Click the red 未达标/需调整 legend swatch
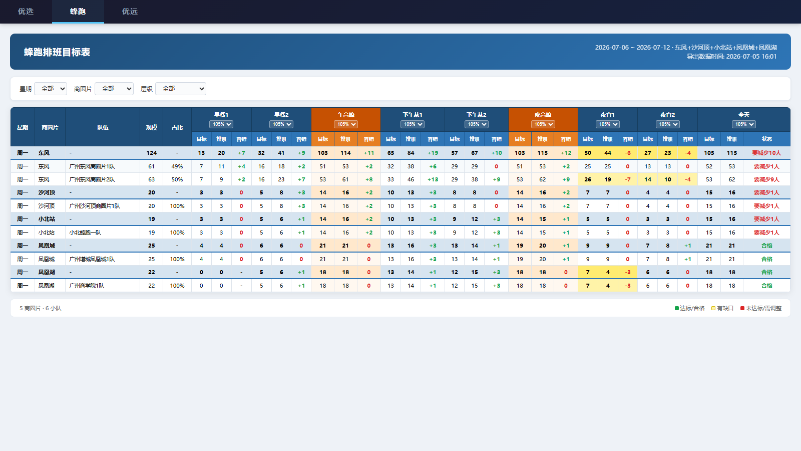The width and height of the screenshot is (801, 451). click(742, 308)
